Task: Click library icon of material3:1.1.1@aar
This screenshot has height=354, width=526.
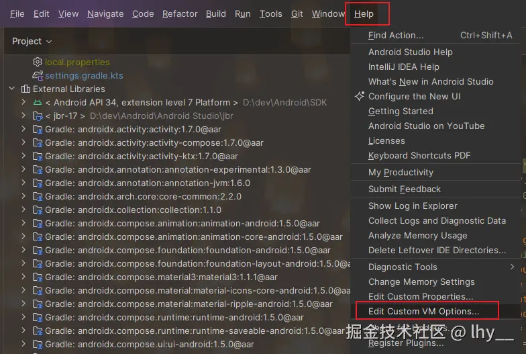Action: pyautogui.click(x=38, y=277)
